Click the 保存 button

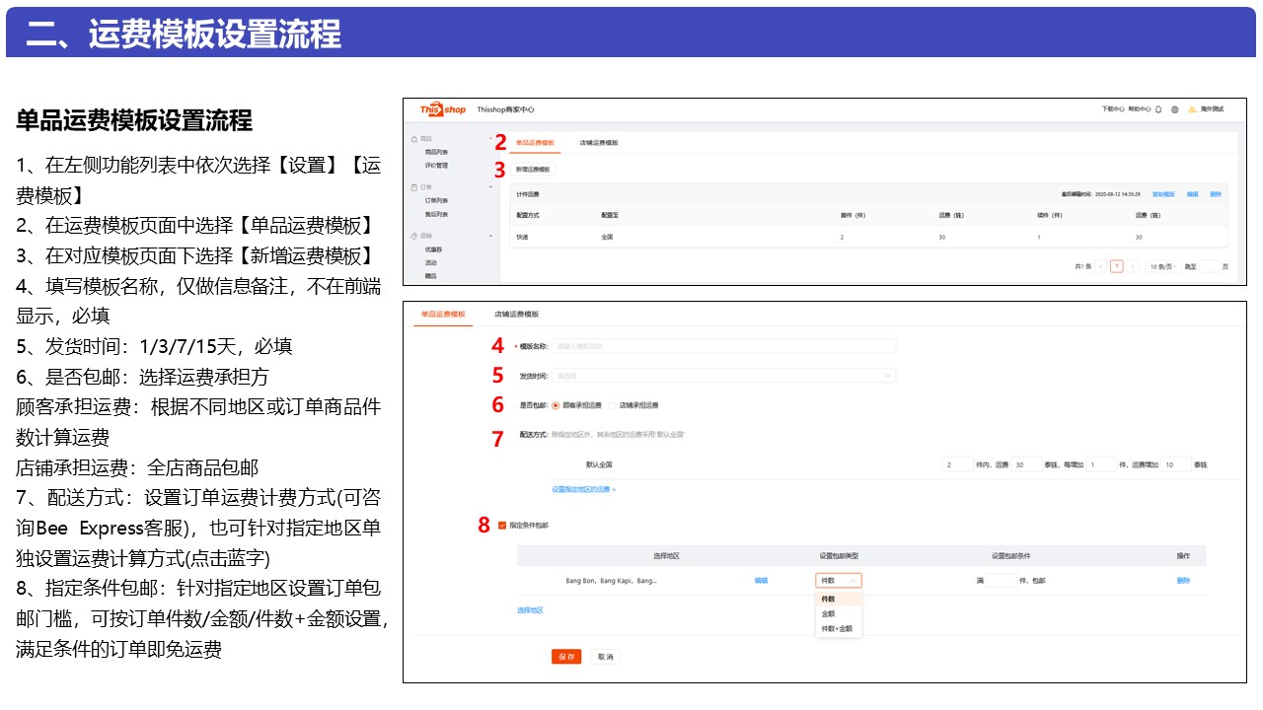click(566, 657)
